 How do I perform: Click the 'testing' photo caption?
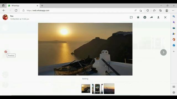(85, 79)
